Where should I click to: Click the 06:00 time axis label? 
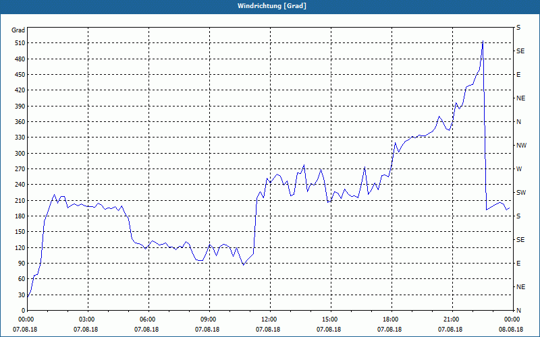click(x=148, y=319)
